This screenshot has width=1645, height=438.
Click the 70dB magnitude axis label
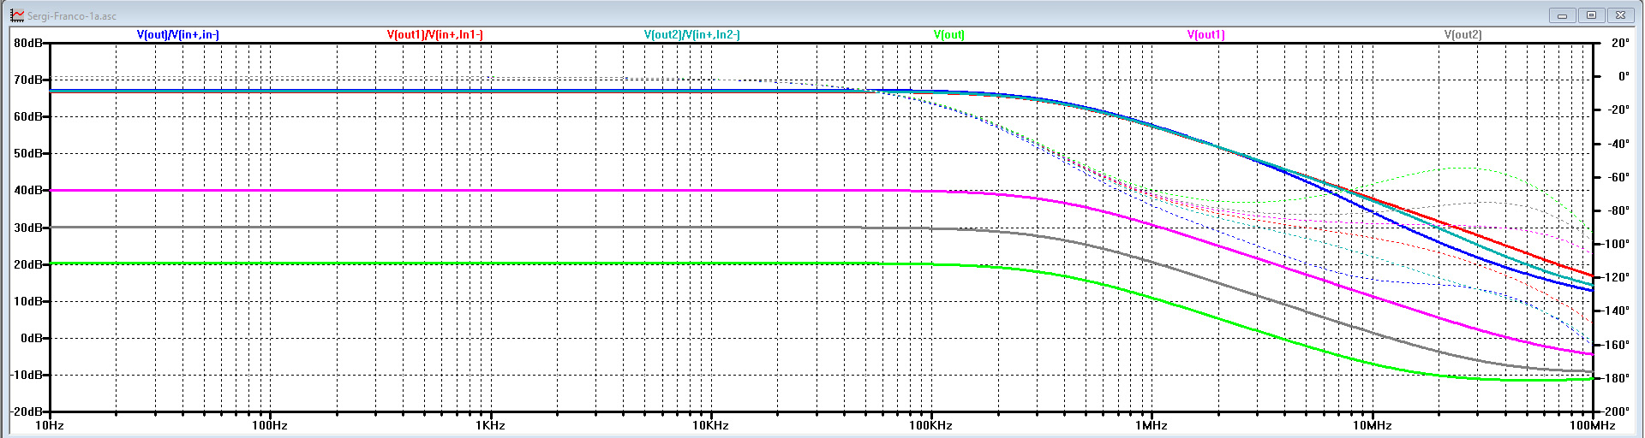click(27, 80)
